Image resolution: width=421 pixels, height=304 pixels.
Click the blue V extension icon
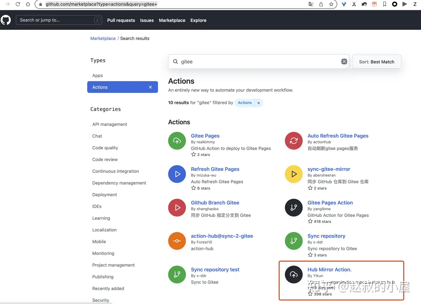coord(344,4)
